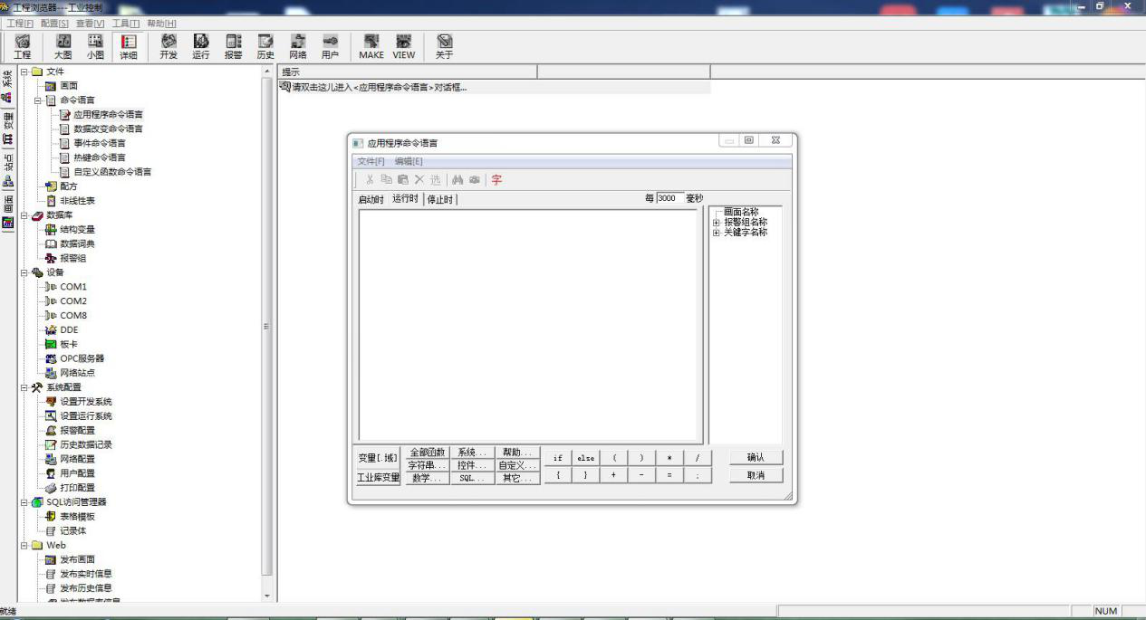Expand the 报警组名称 tree node

click(717, 223)
